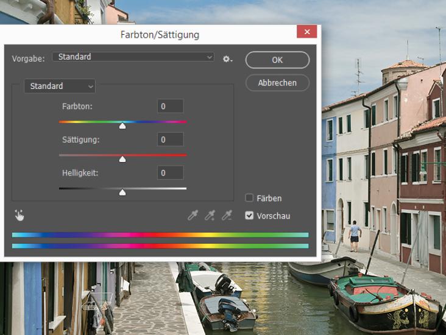Click the Abbrechen button
This screenshot has width=446, height=335.
(x=277, y=83)
